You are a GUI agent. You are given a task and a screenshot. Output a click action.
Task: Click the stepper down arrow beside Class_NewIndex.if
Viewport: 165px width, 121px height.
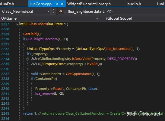click(x=53, y=13)
